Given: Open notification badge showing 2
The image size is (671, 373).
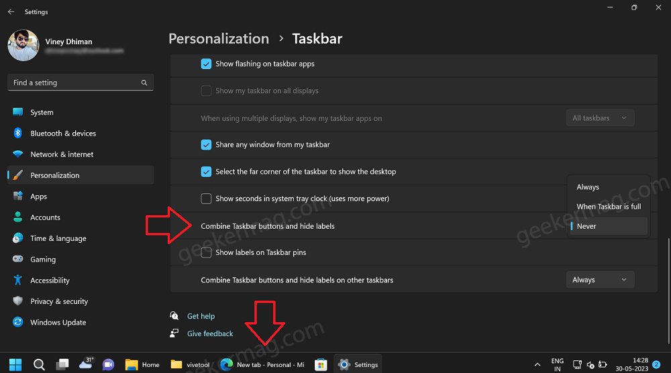Looking at the screenshot, I should 656,364.
